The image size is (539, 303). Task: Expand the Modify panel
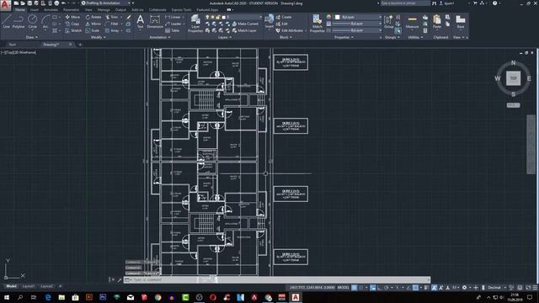click(x=98, y=37)
